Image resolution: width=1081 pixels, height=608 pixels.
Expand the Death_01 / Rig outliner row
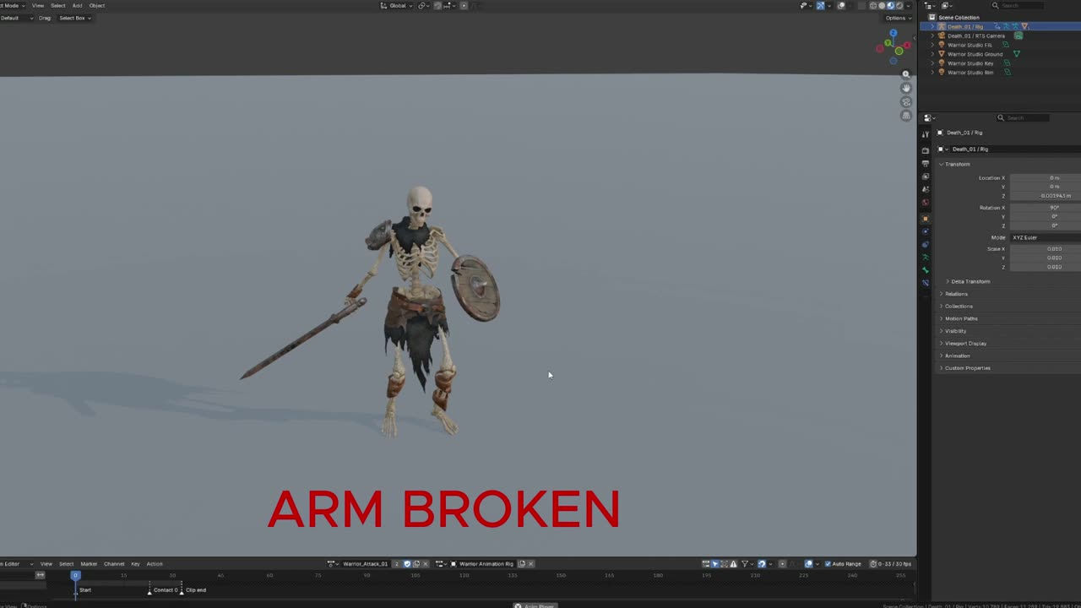coord(932,27)
